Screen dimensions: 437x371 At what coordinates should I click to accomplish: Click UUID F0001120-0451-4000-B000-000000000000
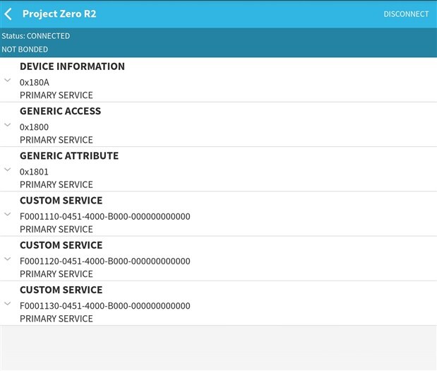coord(104,261)
